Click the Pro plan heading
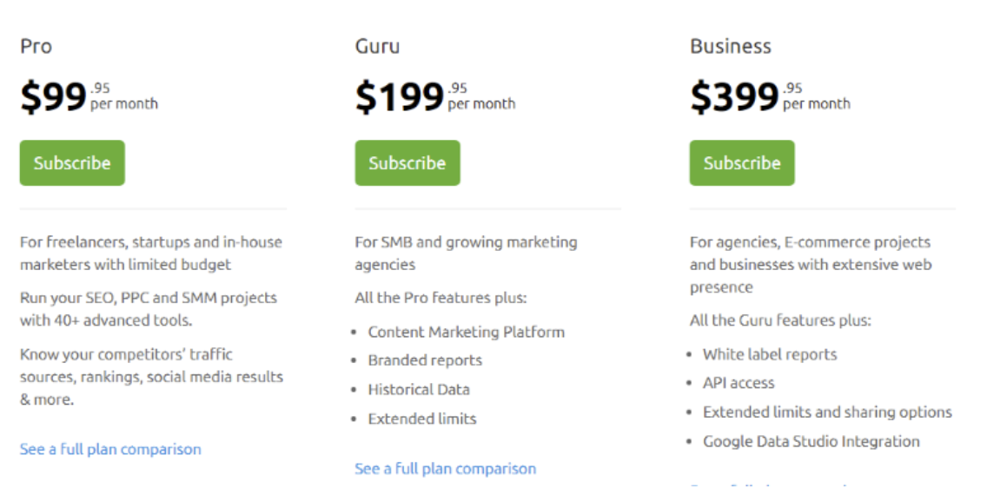This screenshot has height=495, width=987. 36,47
